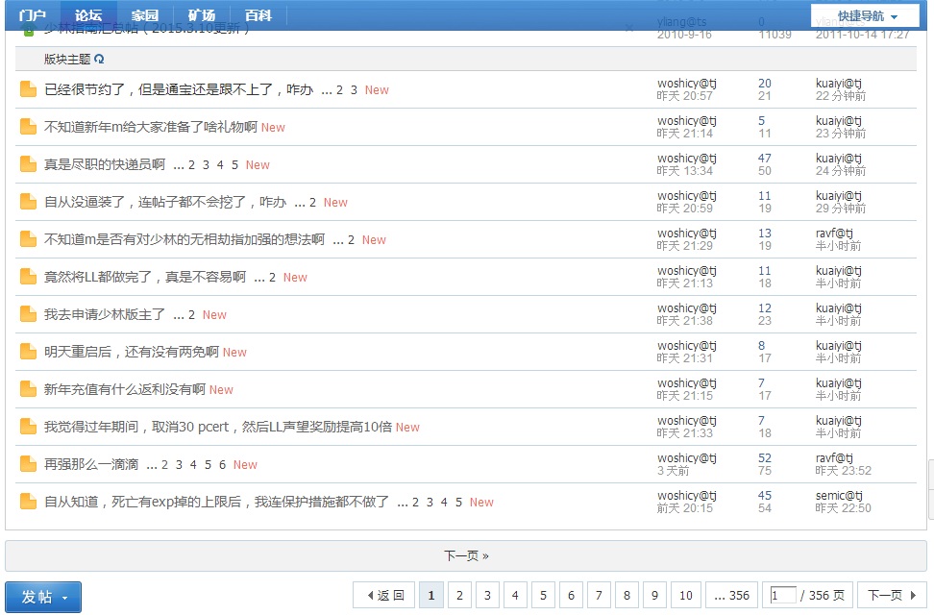The width and height of the screenshot is (934, 615).
Task: Click last poster semic@tj
Action: coord(839,496)
